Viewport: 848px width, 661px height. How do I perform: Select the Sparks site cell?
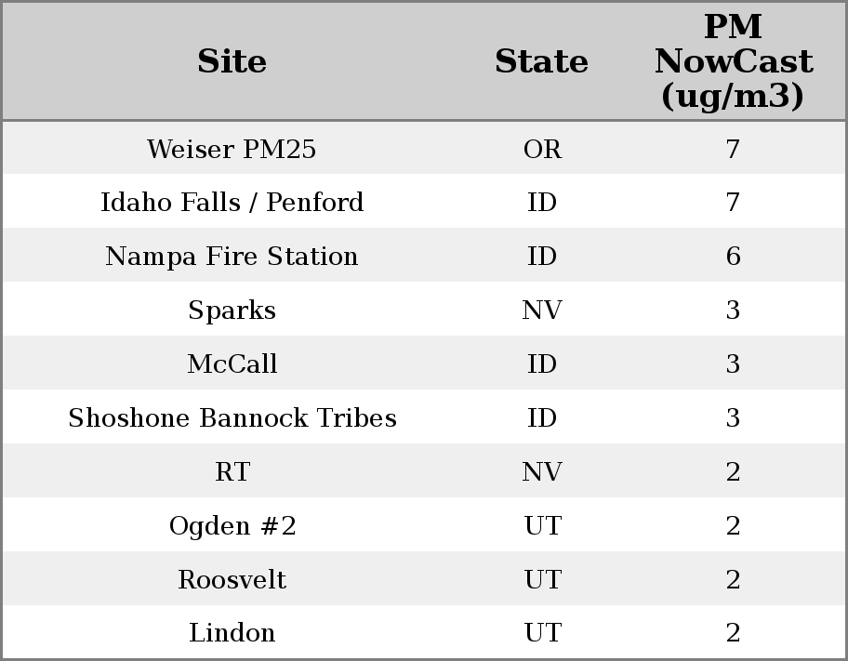coord(232,311)
